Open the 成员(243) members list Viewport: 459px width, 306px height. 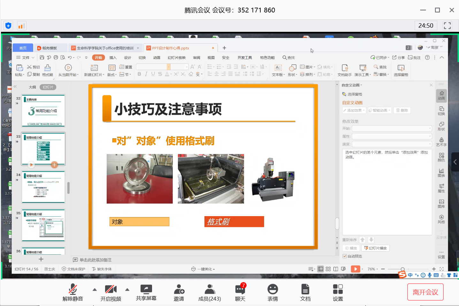(210, 289)
